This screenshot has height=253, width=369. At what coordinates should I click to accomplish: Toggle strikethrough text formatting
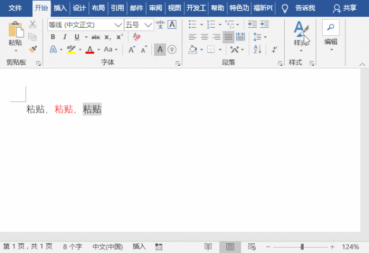[95, 37]
